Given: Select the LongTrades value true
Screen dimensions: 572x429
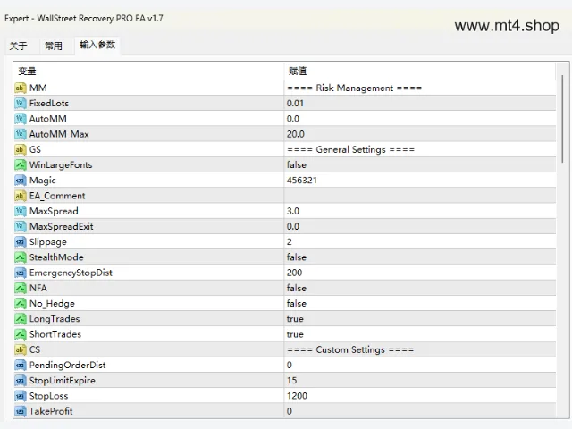Looking at the screenshot, I should [295, 319].
